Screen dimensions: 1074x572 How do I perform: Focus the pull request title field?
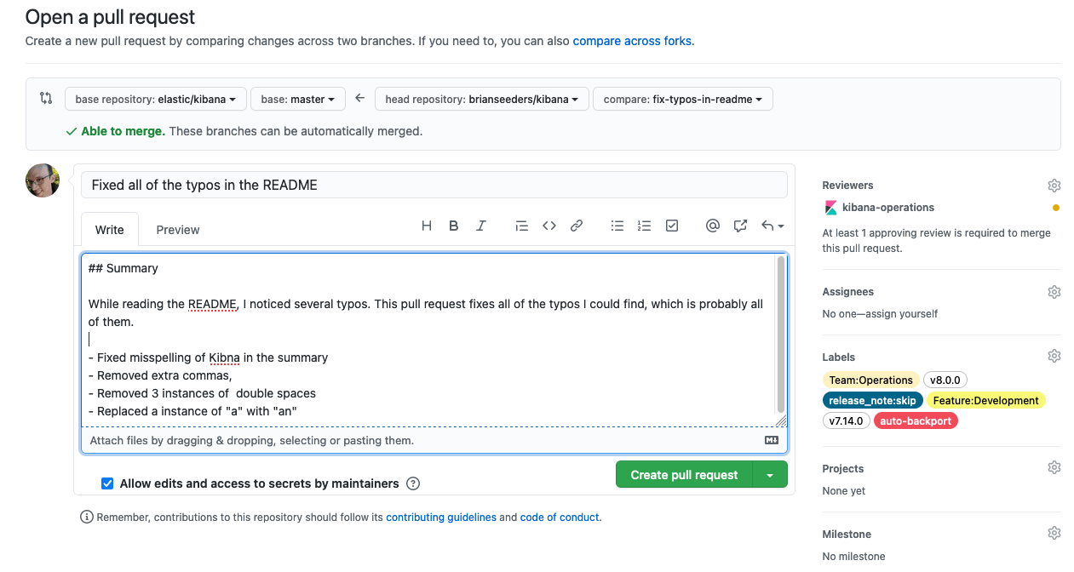pyautogui.click(x=434, y=185)
